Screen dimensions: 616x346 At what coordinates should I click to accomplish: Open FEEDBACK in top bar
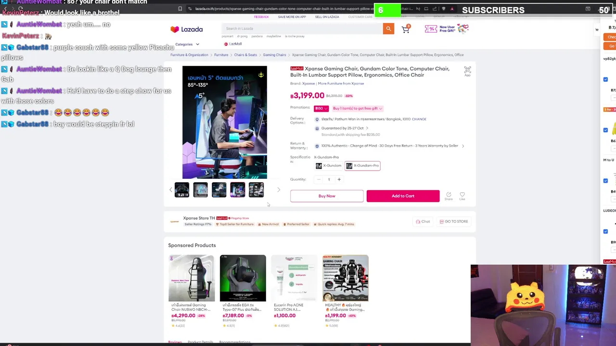point(261,17)
